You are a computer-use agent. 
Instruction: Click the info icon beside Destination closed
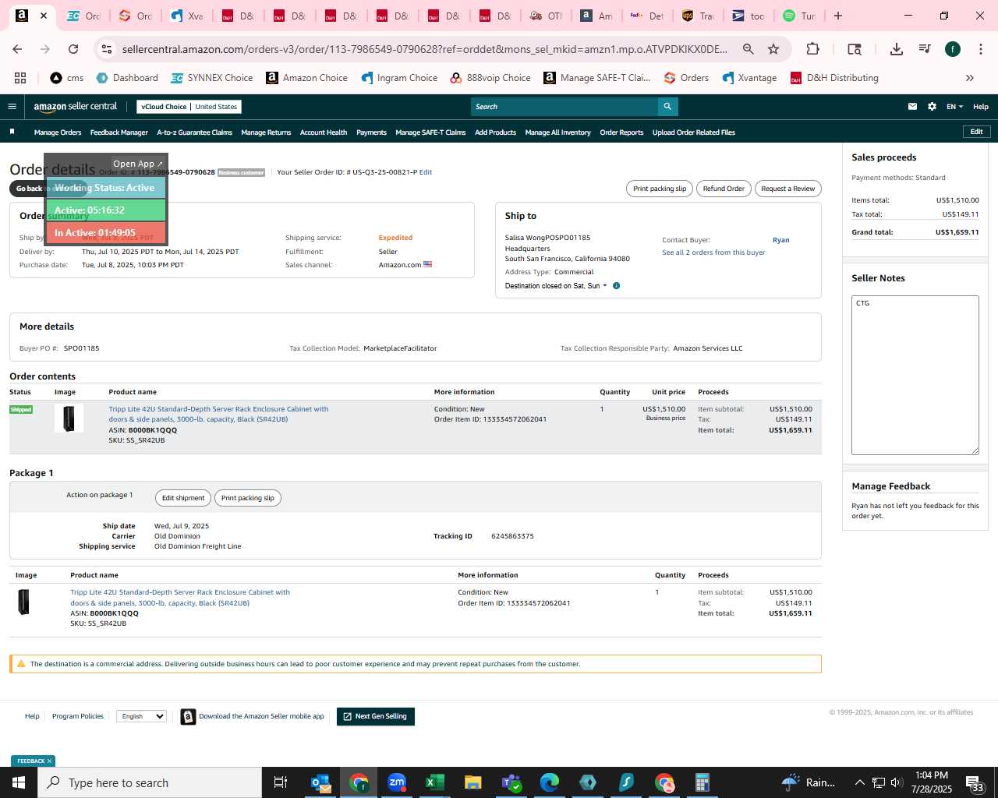coord(616,286)
